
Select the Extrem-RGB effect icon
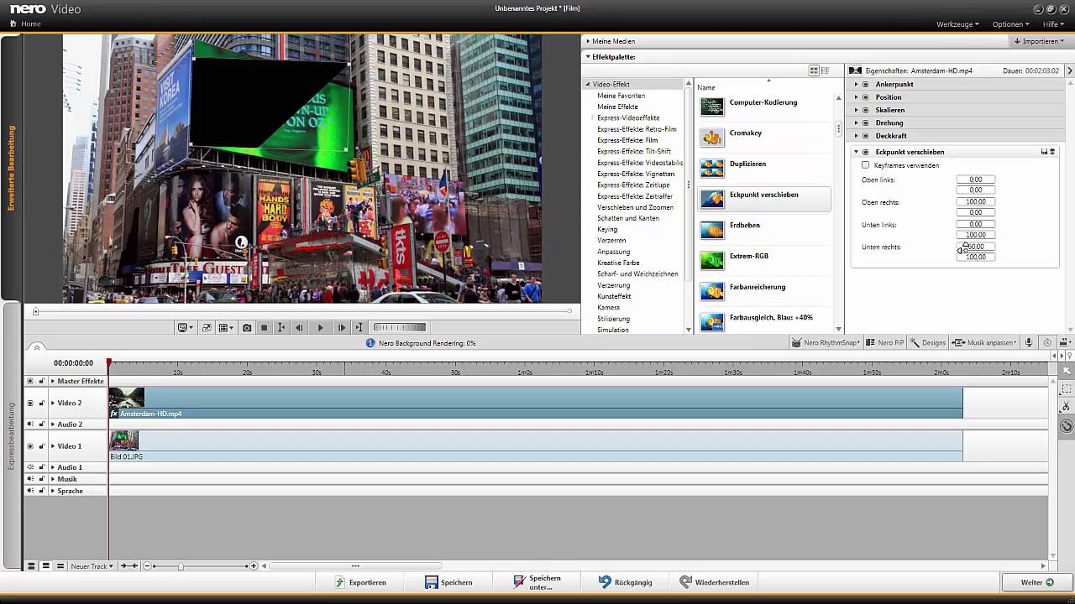pos(712,260)
